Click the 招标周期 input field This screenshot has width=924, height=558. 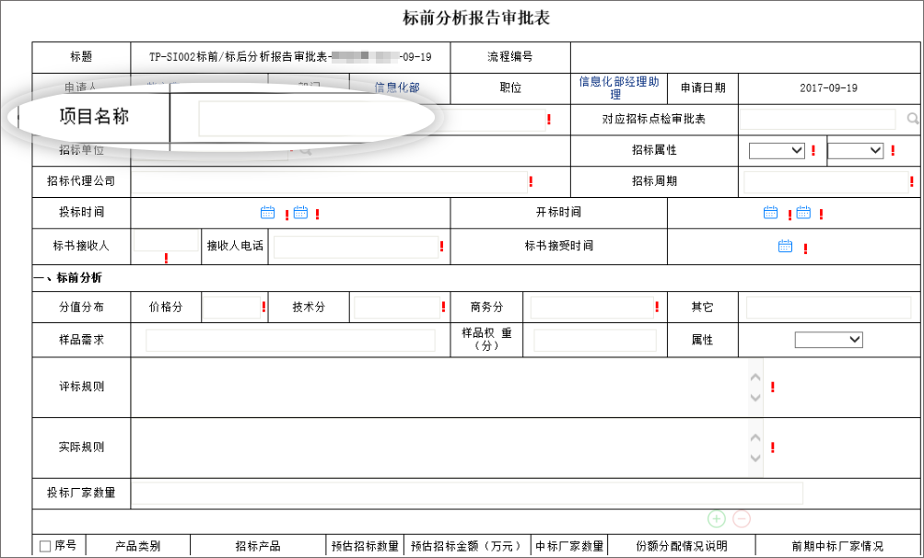click(x=826, y=182)
